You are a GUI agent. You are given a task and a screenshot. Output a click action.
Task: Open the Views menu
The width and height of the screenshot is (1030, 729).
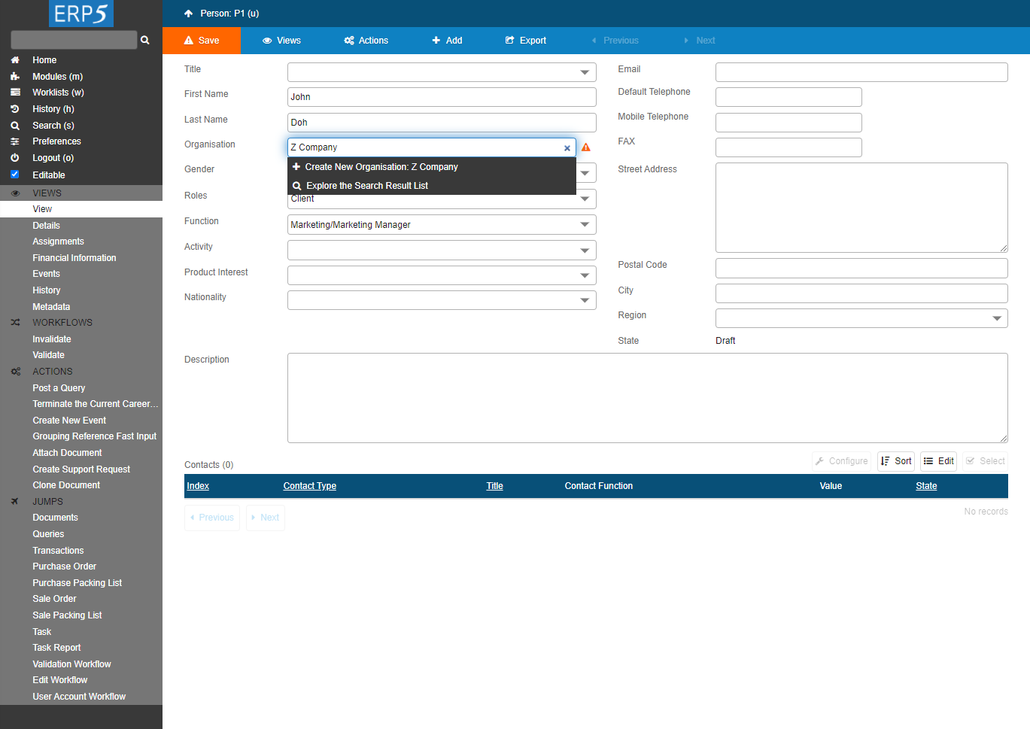point(281,41)
